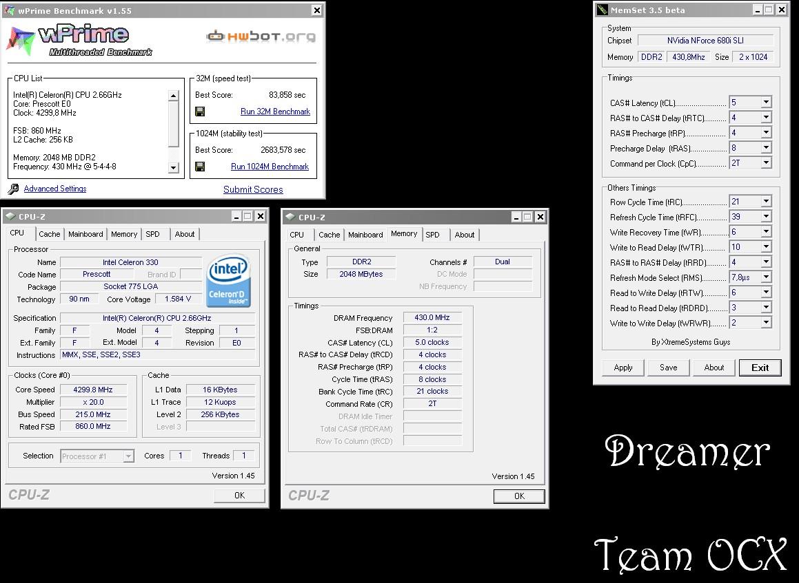Screen dimensions: 799x583
Task: Expand the Row Cycle Time (tRC) dropdown
Action: click(x=766, y=202)
